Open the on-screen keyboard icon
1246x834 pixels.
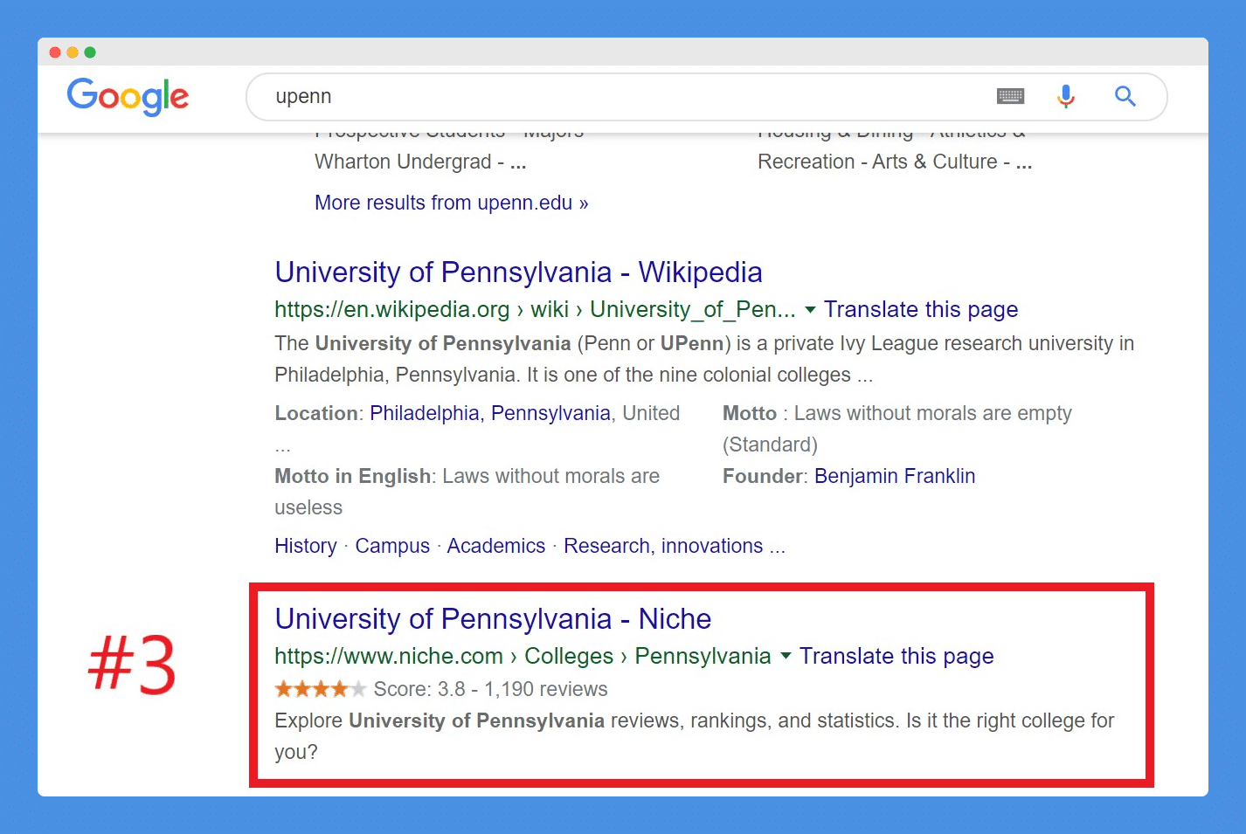click(1010, 96)
